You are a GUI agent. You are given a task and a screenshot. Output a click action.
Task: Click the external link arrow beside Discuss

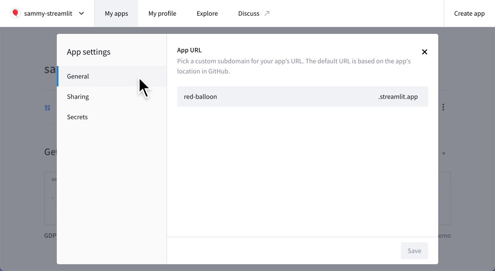267,13
